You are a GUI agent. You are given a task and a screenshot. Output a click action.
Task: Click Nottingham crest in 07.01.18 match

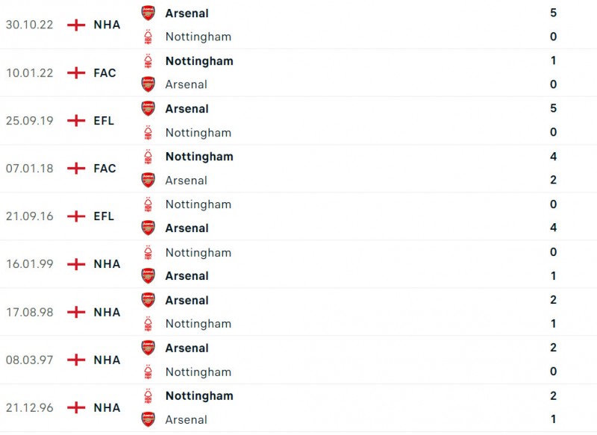(149, 157)
